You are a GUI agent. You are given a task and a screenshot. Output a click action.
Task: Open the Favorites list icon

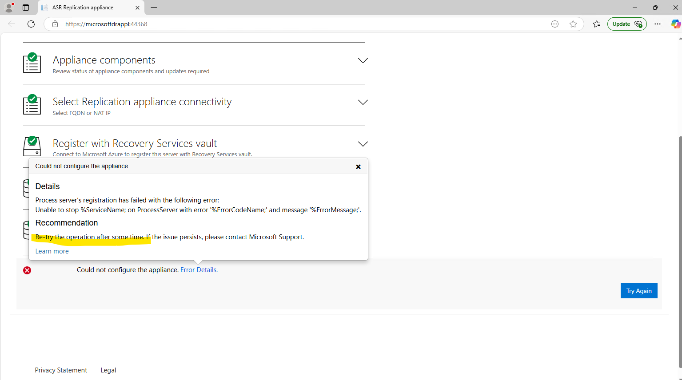click(x=597, y=24)
